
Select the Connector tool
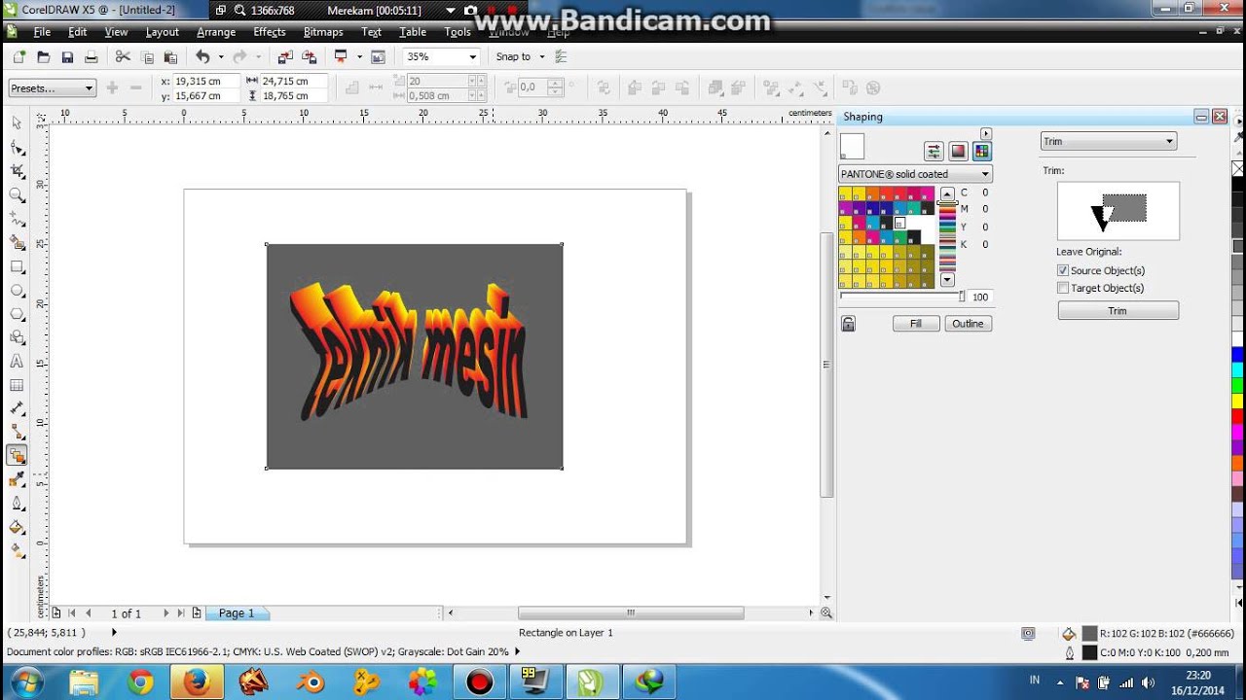[17, 432]
